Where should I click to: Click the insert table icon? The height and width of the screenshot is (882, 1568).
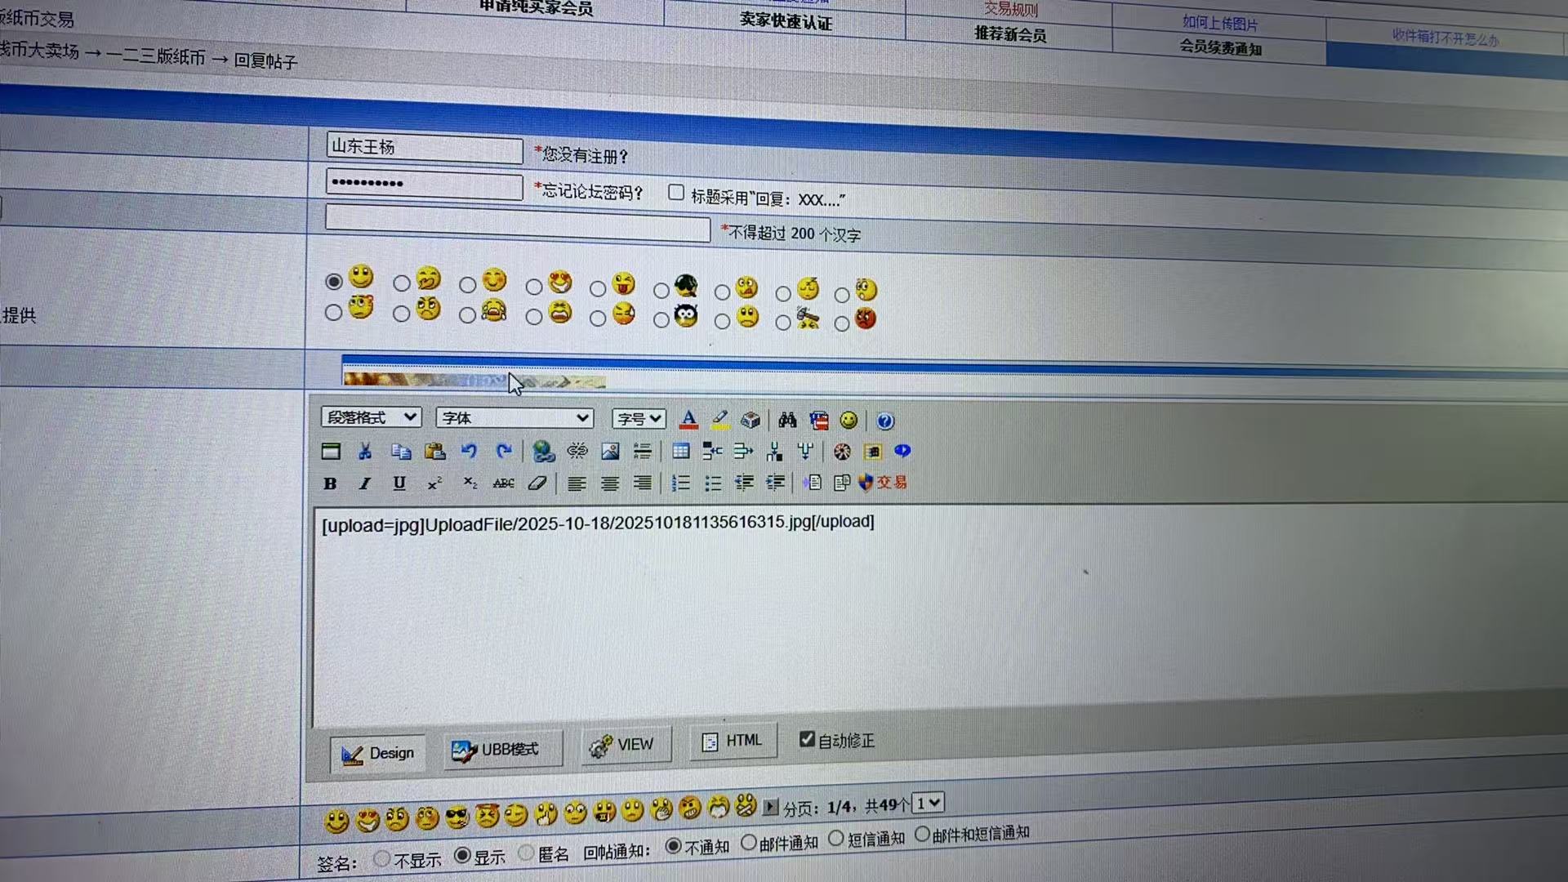[x=680, y=452]
